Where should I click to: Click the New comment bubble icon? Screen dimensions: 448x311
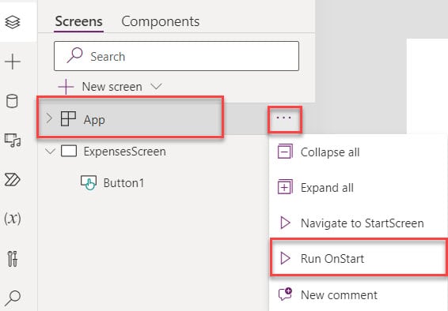pyautogui.click(x=285, y=294)
